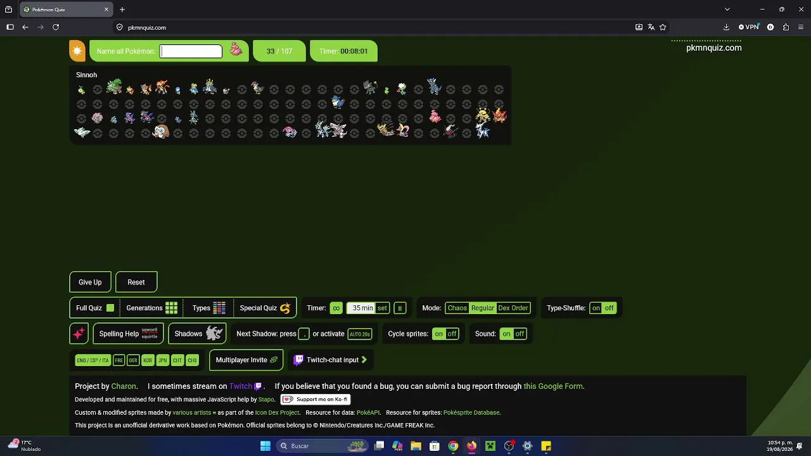Screen dimensions: 811x456
Task: Open Google Chrome from the taskbar
Action: 453,446
